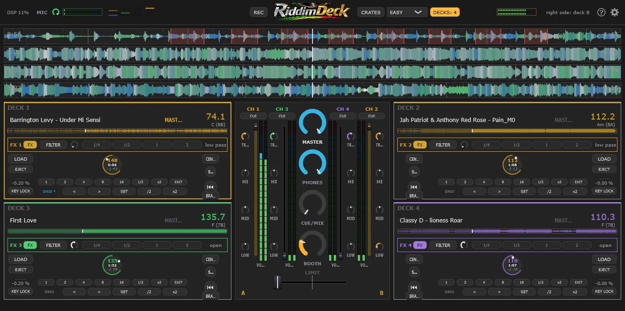Click FX 3 filter amount knob

[74, 245]
